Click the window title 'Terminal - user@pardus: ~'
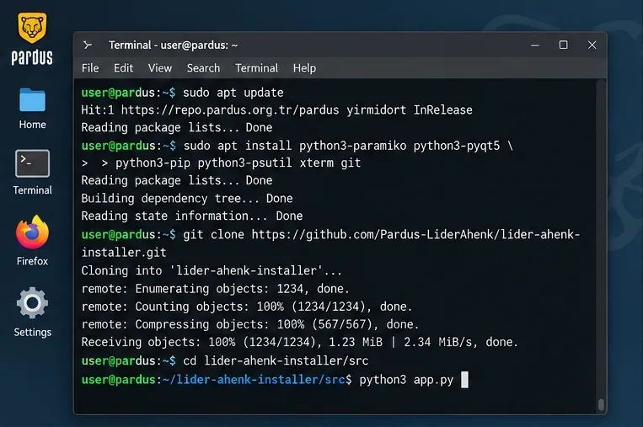643x427 pixels. (173, 45)
